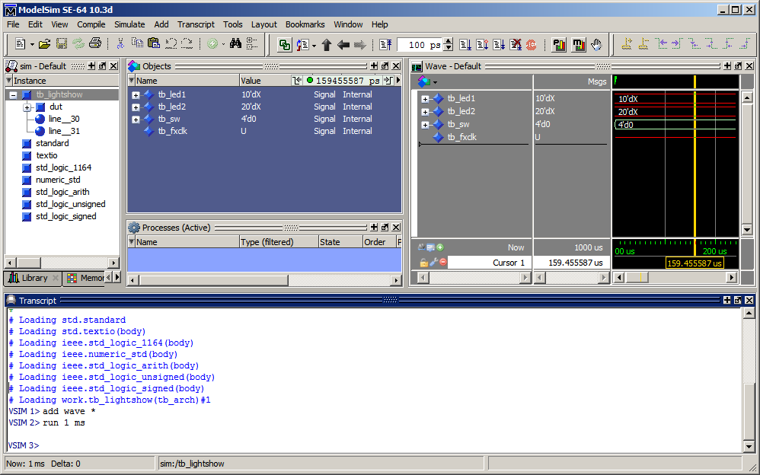Click the Open file folder icon
Viewport: 760px width, 475px height.
(45, 44)
